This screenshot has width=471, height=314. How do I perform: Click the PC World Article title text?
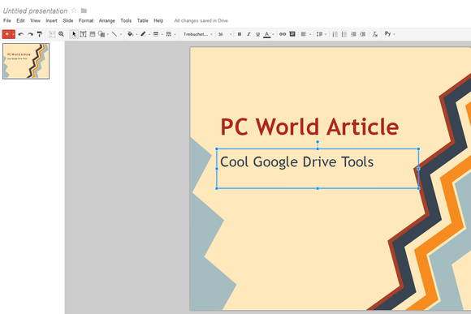click(309, 127)
